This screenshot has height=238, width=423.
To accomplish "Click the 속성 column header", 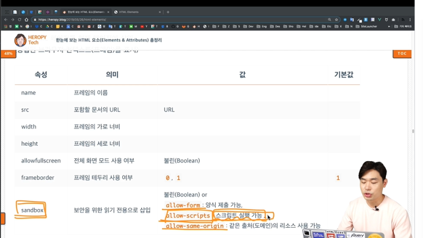I will [41, 75].
